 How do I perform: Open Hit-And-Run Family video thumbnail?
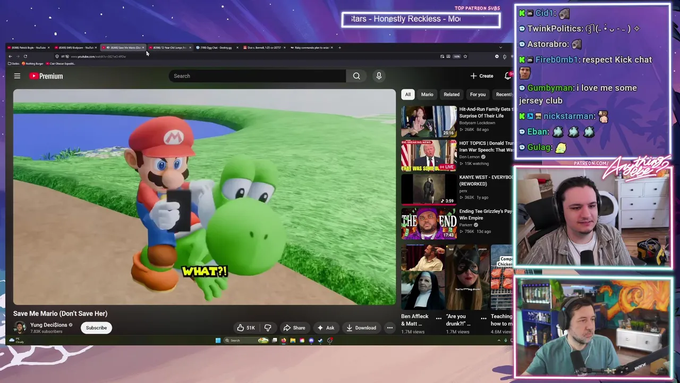pos(429,121)
